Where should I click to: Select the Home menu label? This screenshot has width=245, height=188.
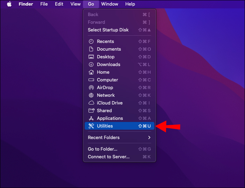103,72
